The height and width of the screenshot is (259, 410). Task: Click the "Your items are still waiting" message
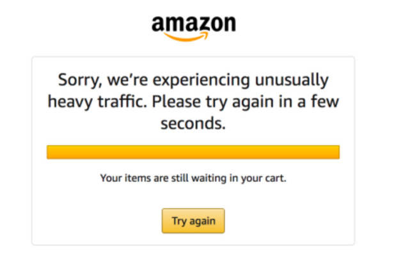point(193,178)
